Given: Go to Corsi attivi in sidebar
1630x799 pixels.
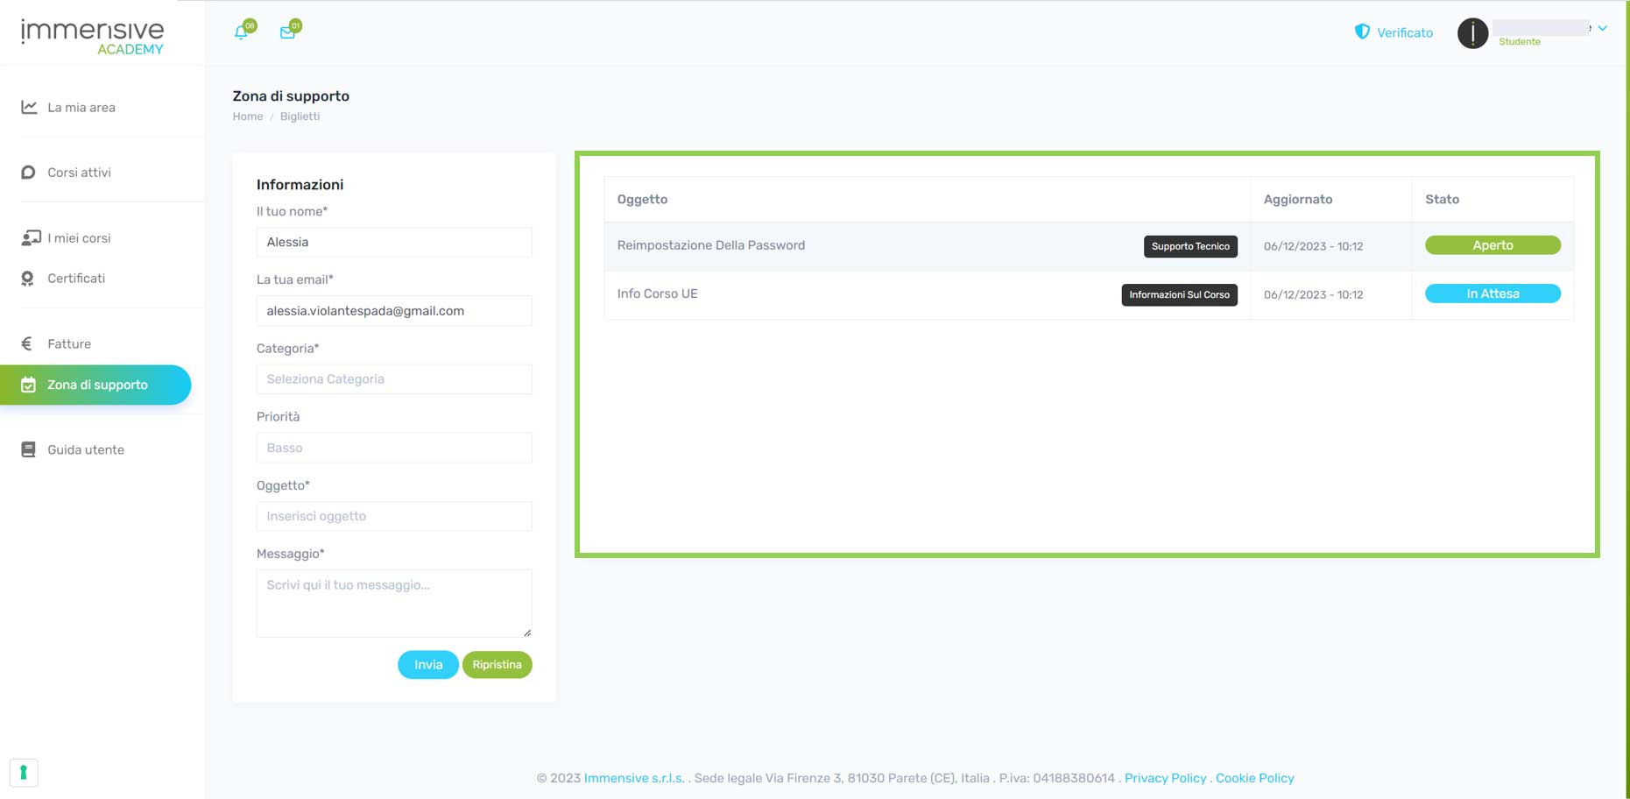Looking at the screenshot, I should pos(79,173).
